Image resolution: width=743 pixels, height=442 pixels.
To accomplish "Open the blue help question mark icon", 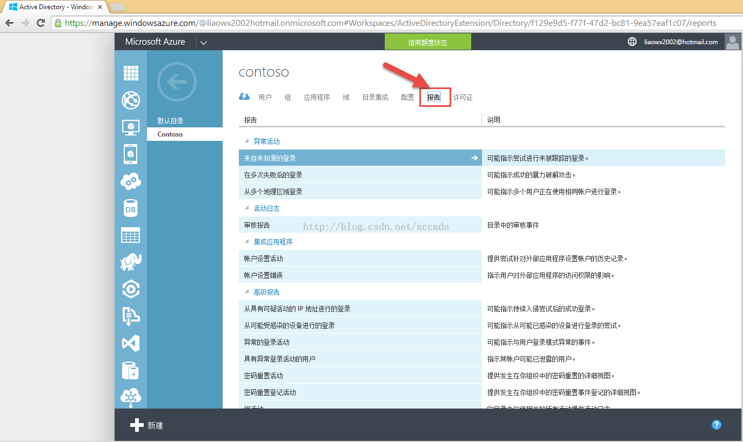I will pos(717,425).
